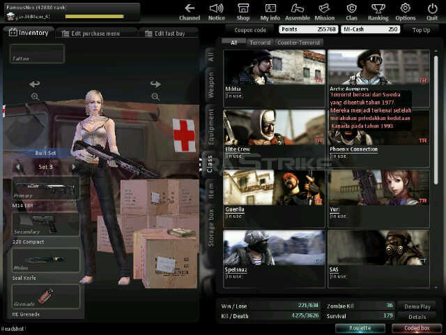446x335 pixels.
Task: Open the Shop from top bar
Action: [243, 13]
